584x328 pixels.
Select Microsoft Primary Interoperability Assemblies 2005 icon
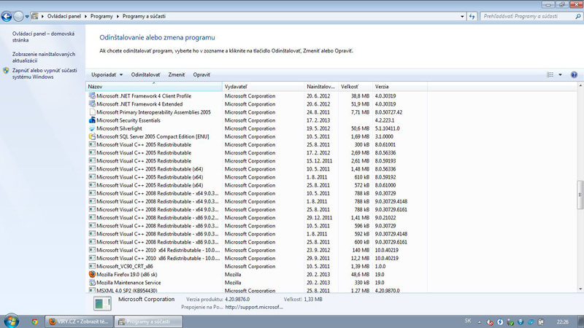click(x=92, y=112)
